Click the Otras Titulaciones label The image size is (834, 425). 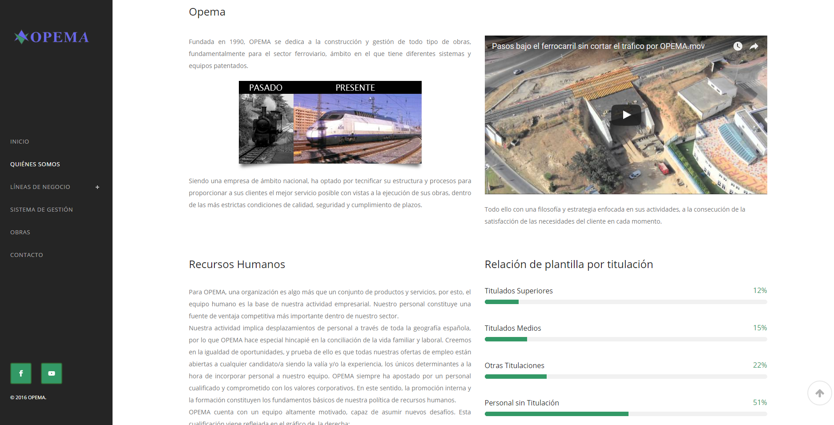(515, 365)
